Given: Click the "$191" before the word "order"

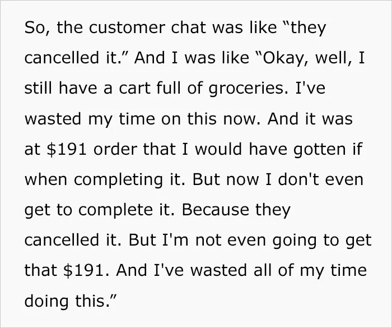Looking at the screenshot, I should coord(67,149).
